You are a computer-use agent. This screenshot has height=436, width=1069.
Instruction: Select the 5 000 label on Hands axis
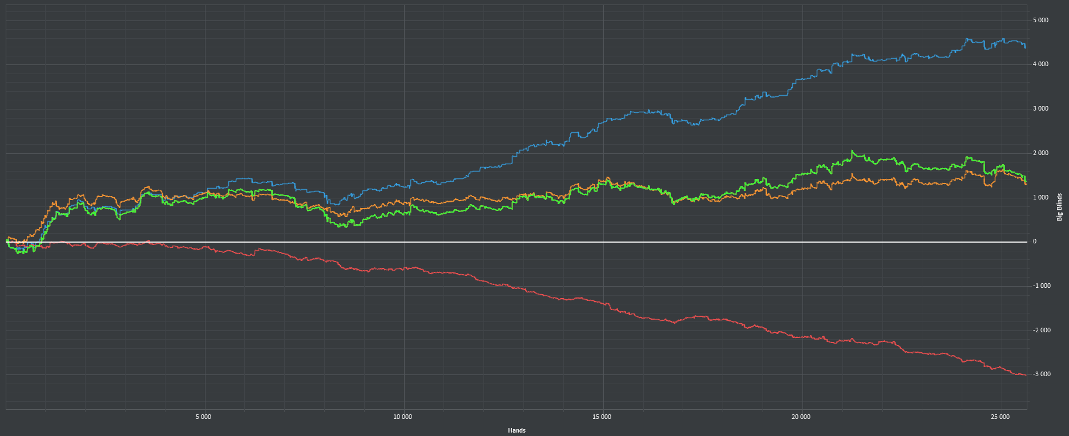(203, 417)
